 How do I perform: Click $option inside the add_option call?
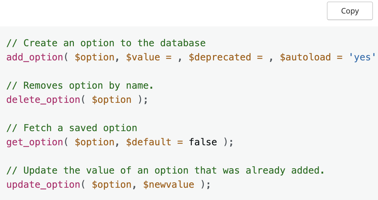pyautogui.click(x=95, y=57)
